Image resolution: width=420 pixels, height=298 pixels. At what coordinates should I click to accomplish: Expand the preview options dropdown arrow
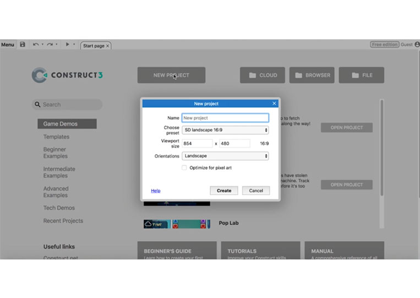pyautogui.click(x=74, y=45)
